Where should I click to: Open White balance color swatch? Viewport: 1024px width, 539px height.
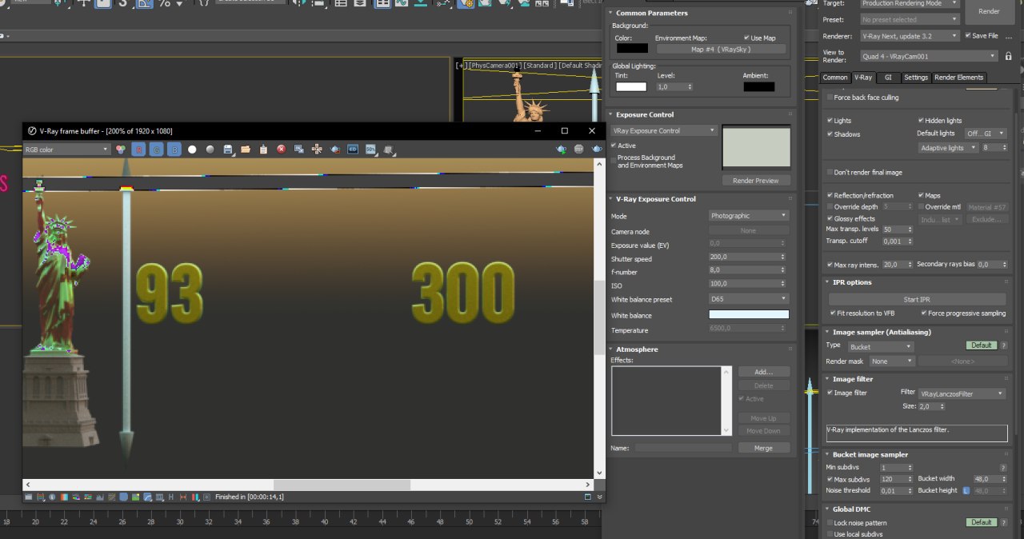click(x=749, y=314)
